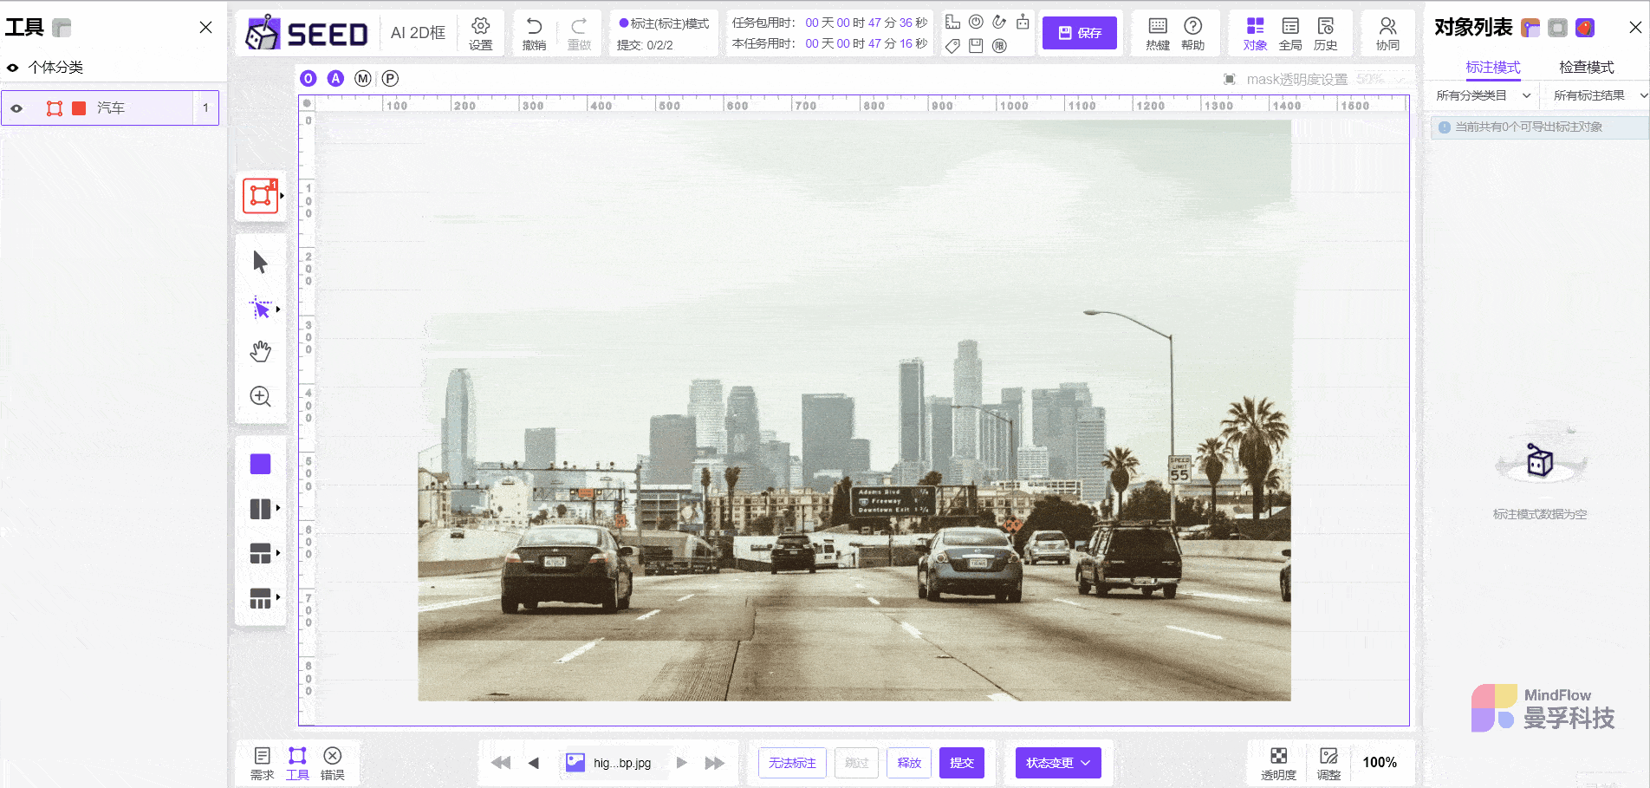
Task: Open 历史 history panel
Action: click(x=1325, y=33)
